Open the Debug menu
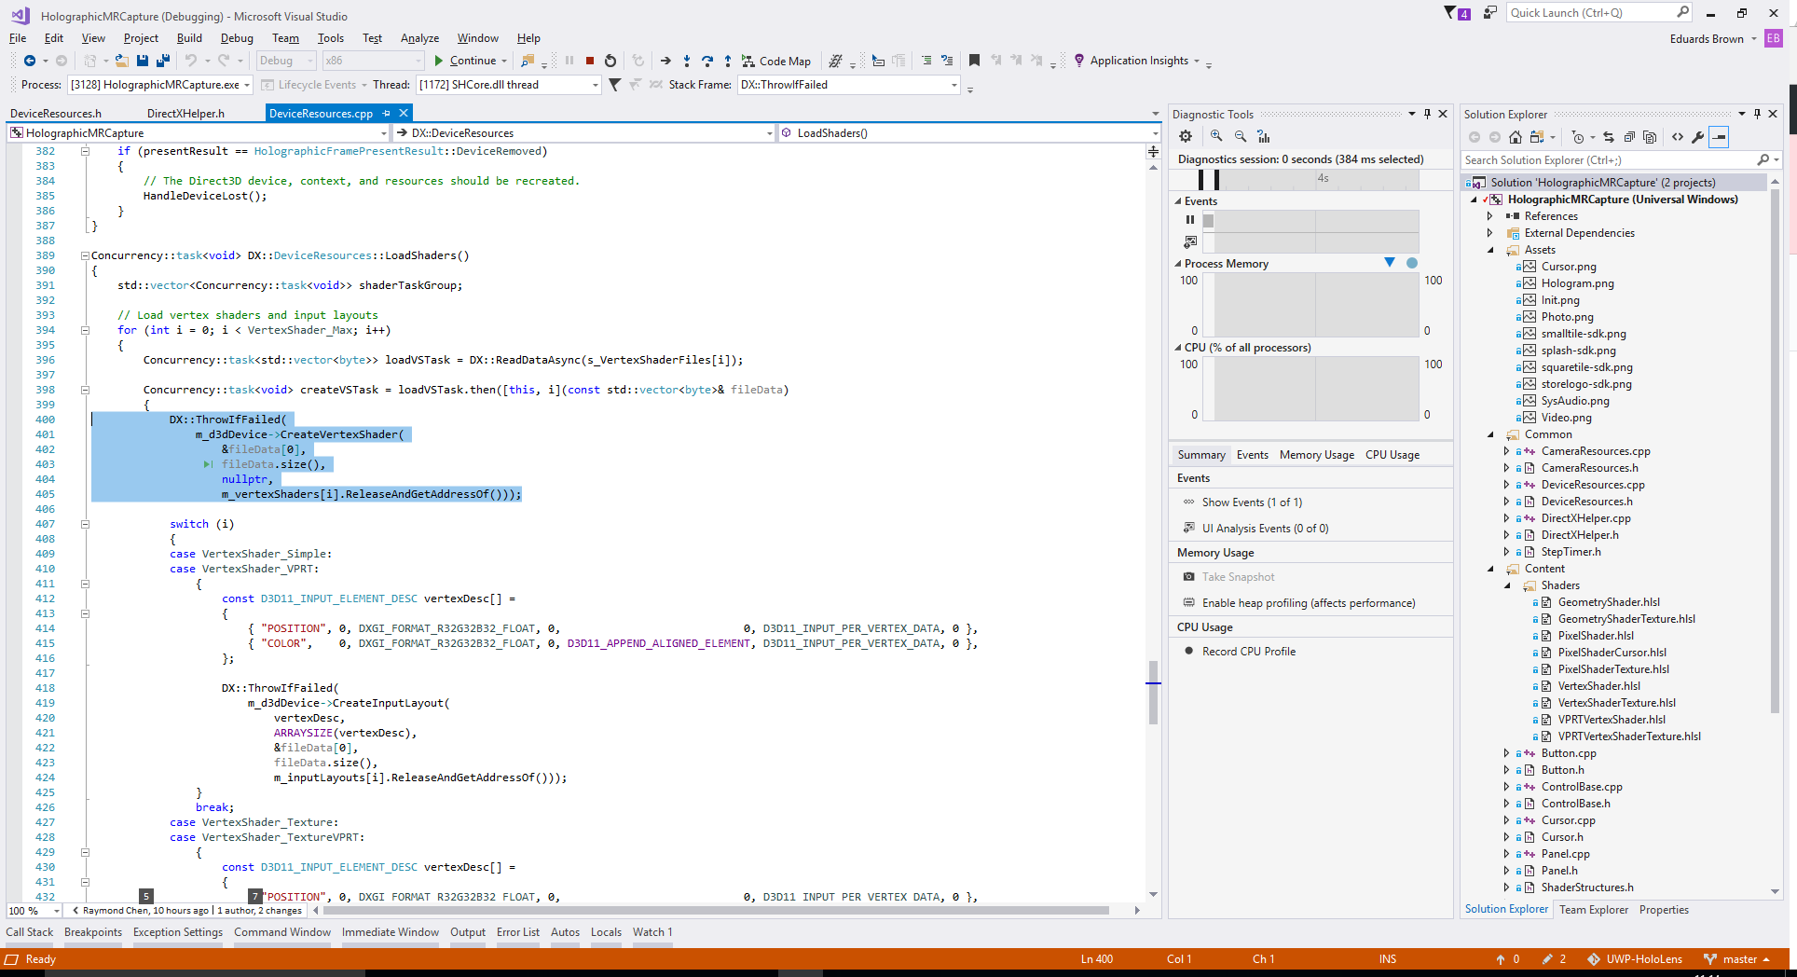Screen dimensions: 1797x977 (x=236, y=38)
